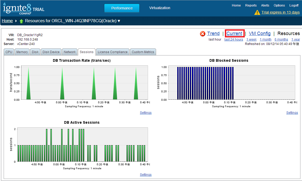Open the Reports menu
Viewport: 302px width, 181px height.
click(x=251, y=5)
